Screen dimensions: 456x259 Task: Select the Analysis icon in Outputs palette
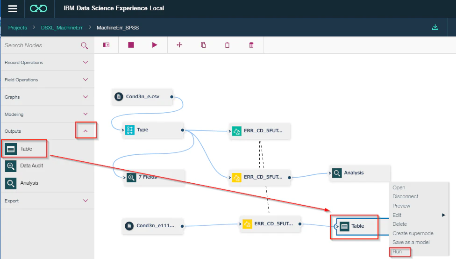(11, 183)
